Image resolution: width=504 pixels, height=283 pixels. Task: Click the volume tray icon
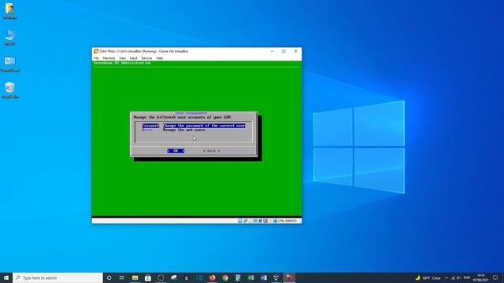(458, 277)
